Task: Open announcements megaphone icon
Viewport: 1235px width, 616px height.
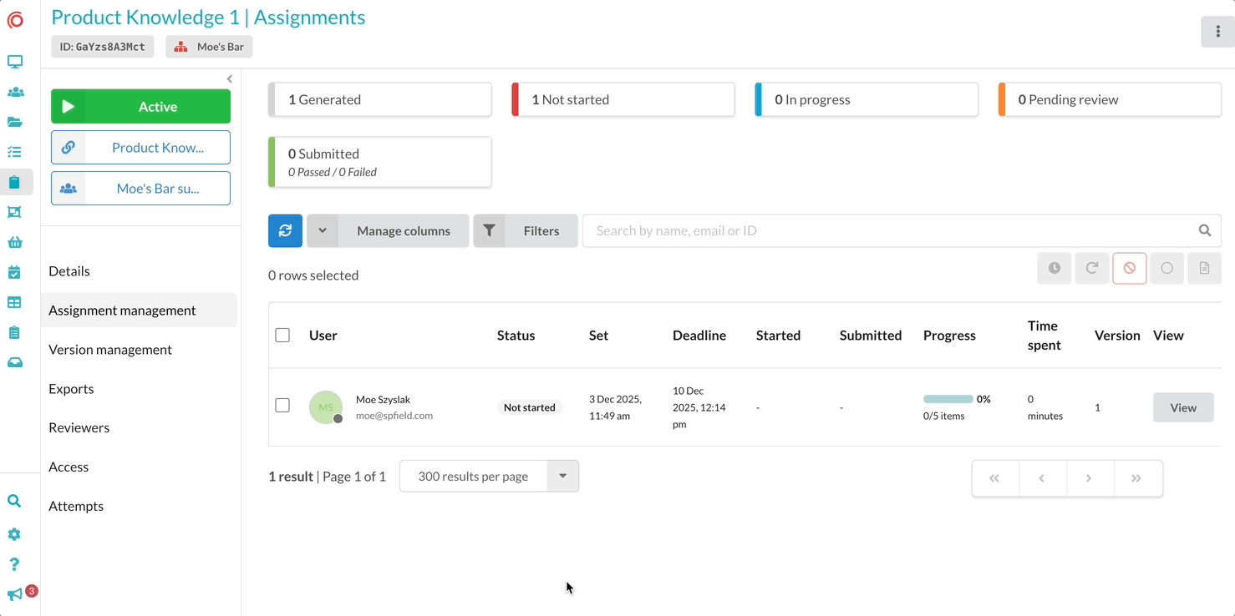Action: (x=14, y=594)
